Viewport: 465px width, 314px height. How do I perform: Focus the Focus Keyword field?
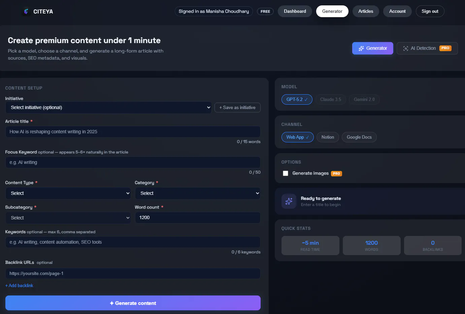click(x=133, y=163)
